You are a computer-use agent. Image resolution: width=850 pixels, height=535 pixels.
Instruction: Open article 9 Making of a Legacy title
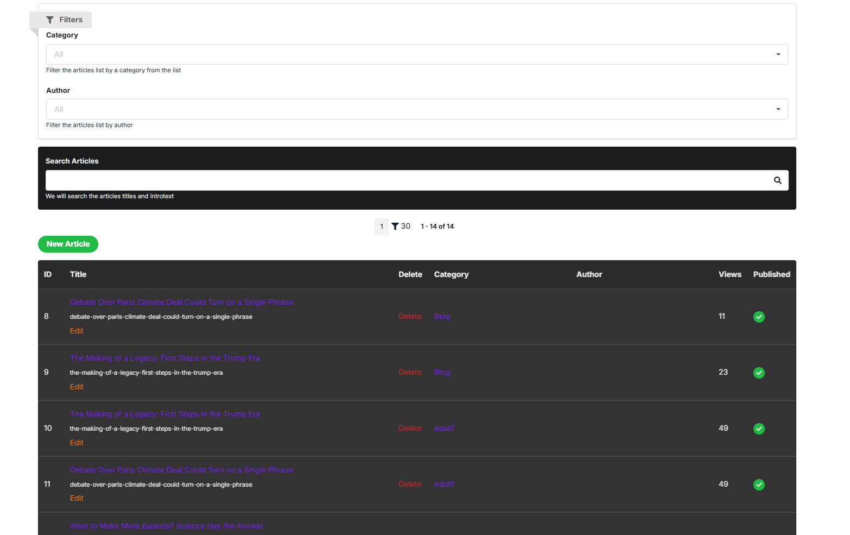tap(164, 358)
